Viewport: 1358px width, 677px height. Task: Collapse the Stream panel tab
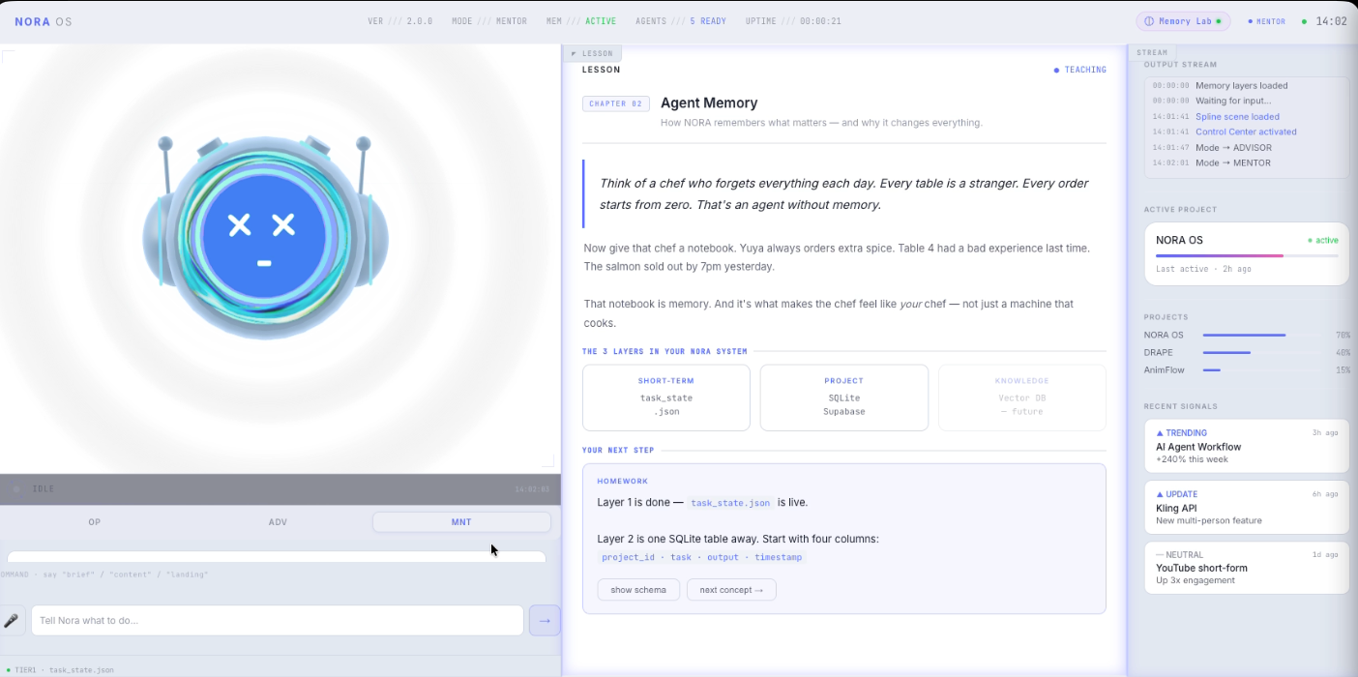(1151, 52)
